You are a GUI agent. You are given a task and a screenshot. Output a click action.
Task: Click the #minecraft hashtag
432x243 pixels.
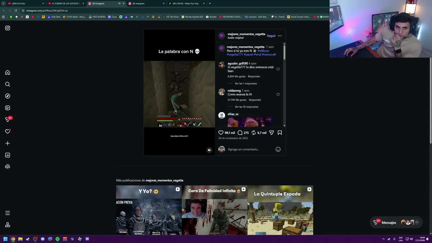[269, 54]
